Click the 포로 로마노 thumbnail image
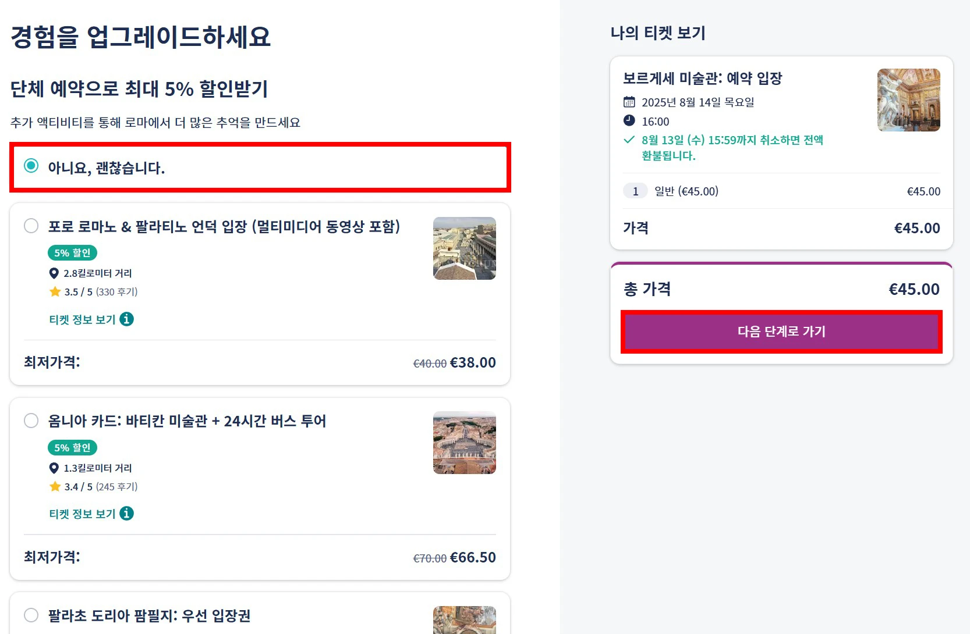 [x=464, y=248]
